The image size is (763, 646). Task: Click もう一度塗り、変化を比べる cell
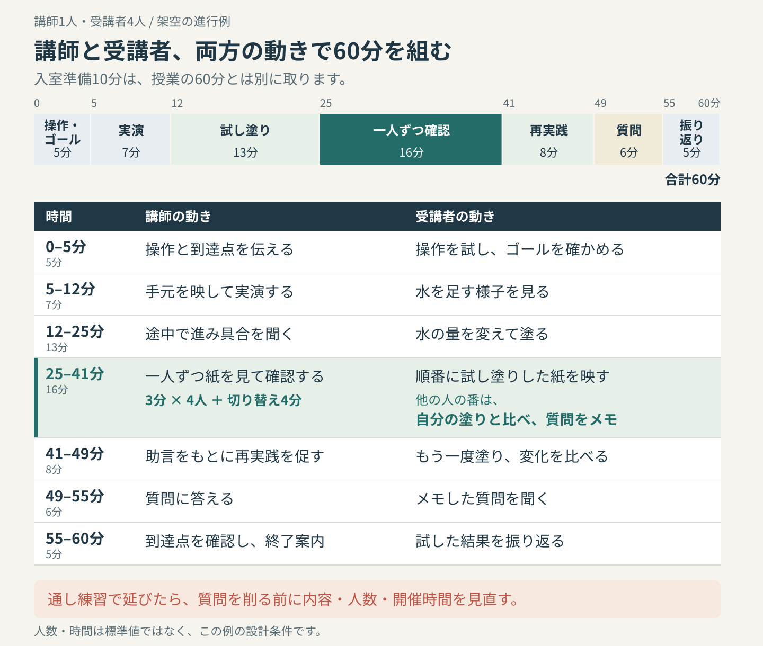pos(512,456)
